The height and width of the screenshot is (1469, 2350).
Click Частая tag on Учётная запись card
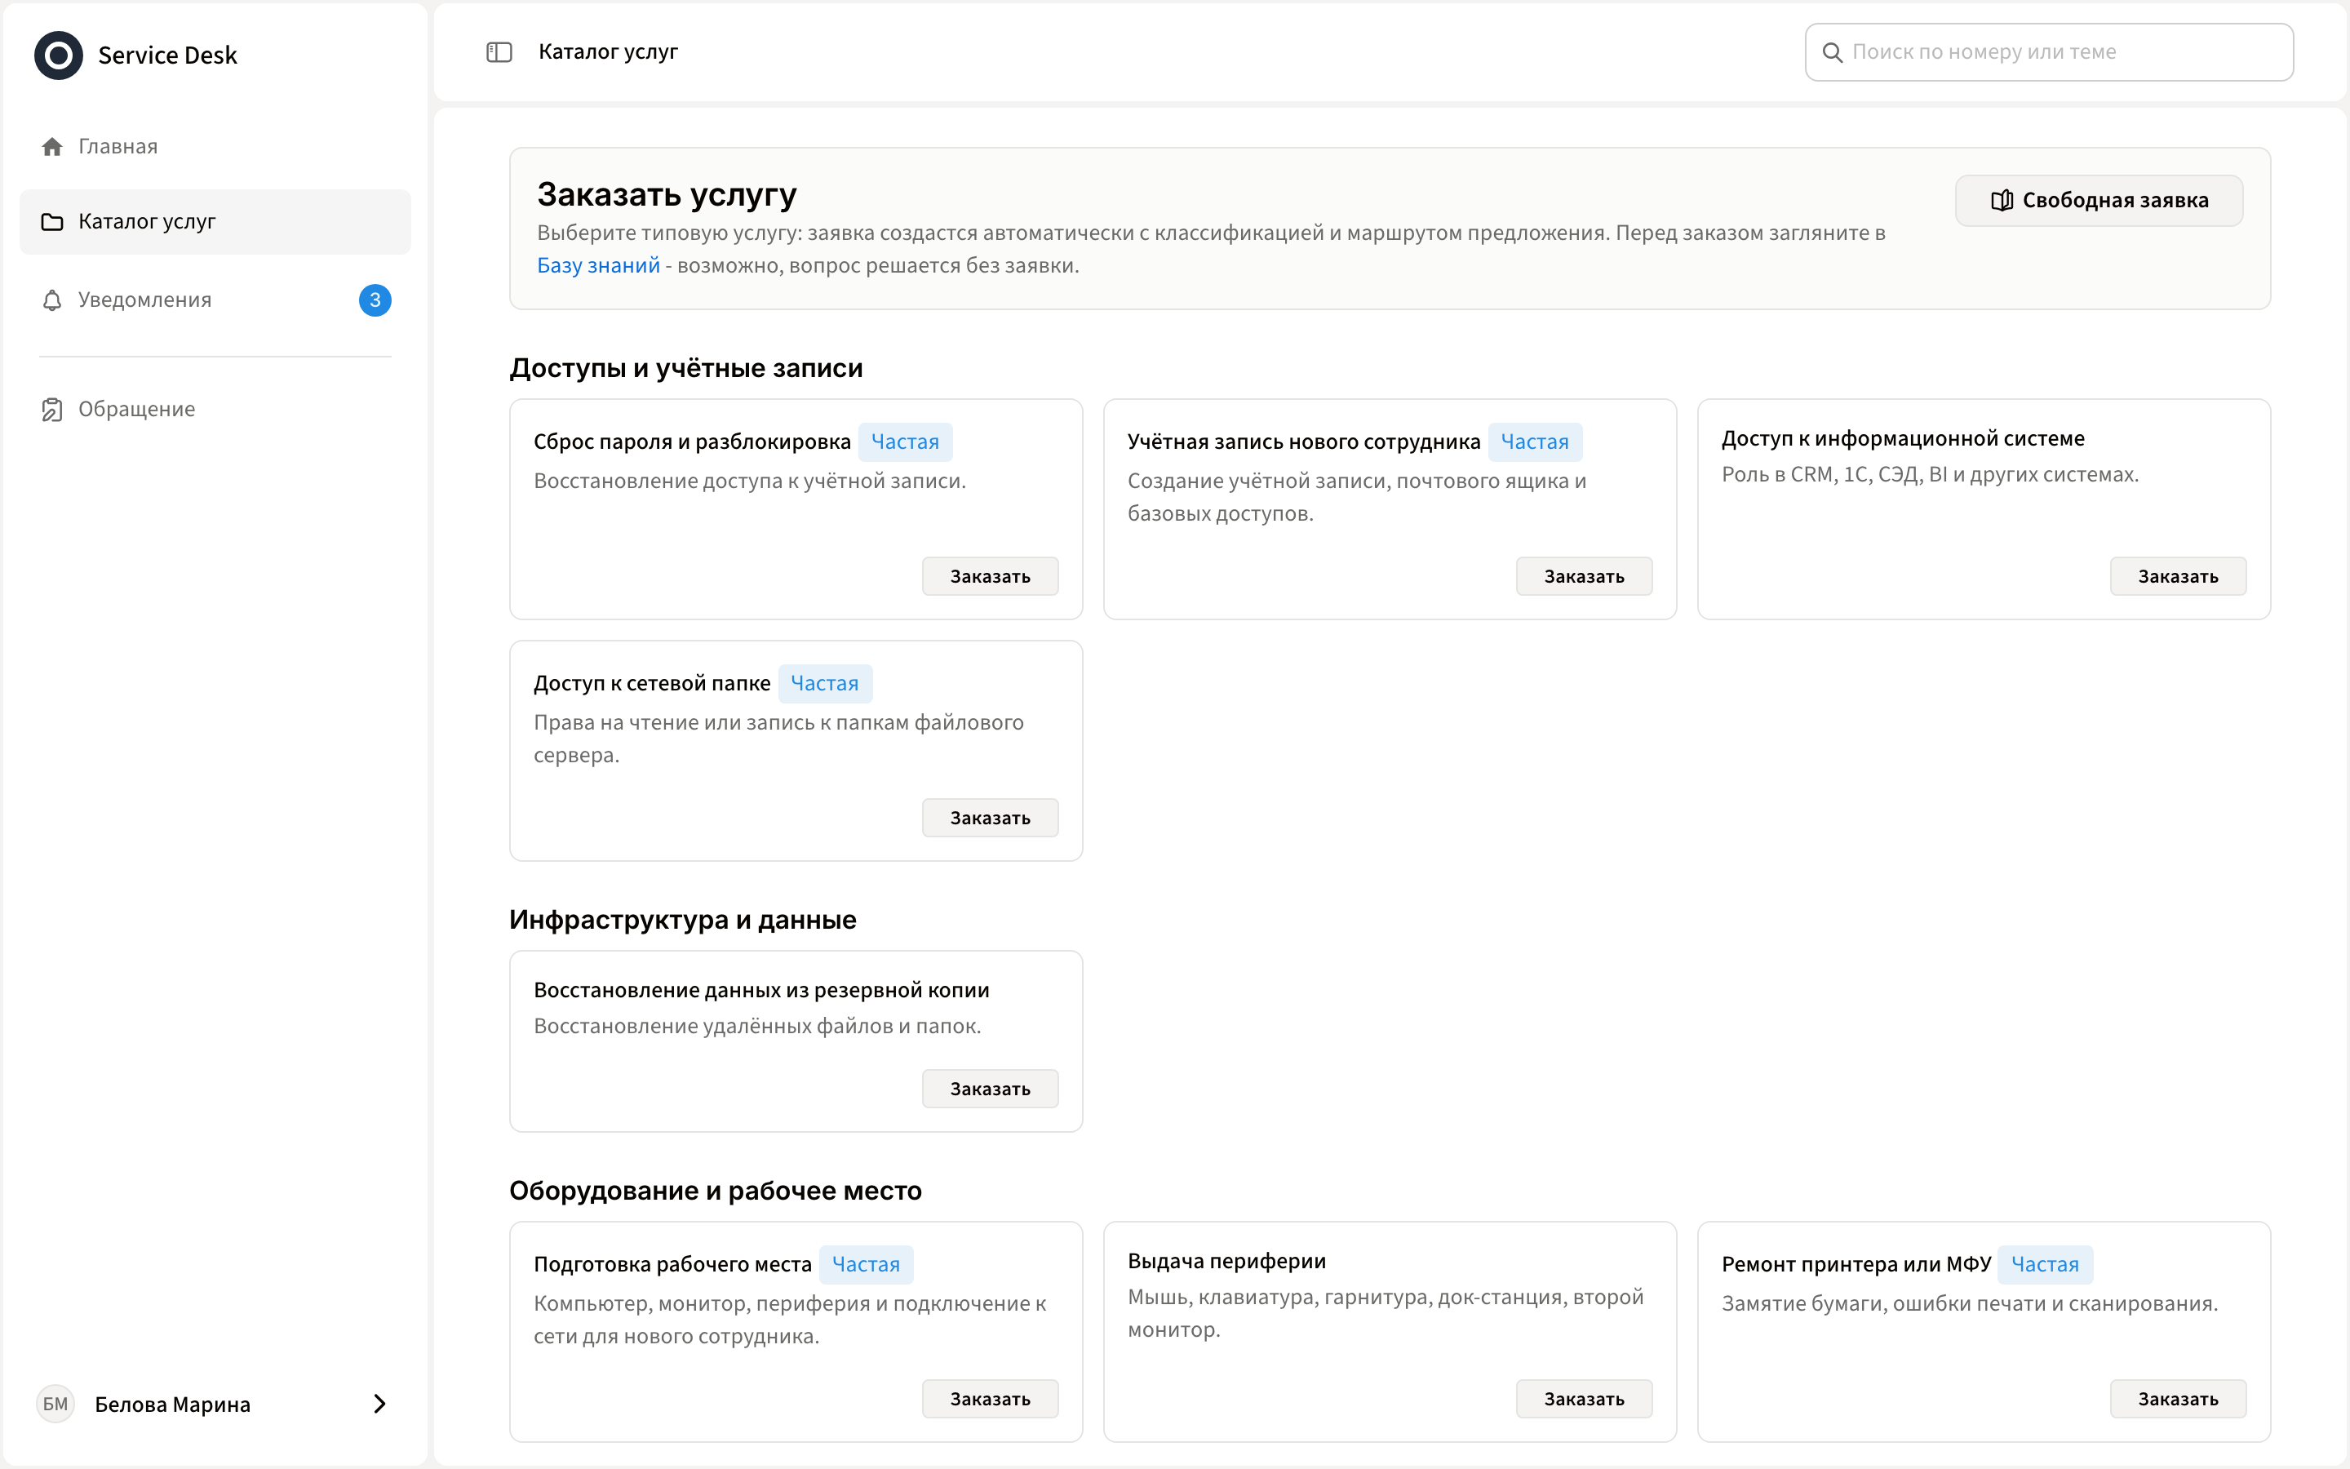coord(1534,442)
